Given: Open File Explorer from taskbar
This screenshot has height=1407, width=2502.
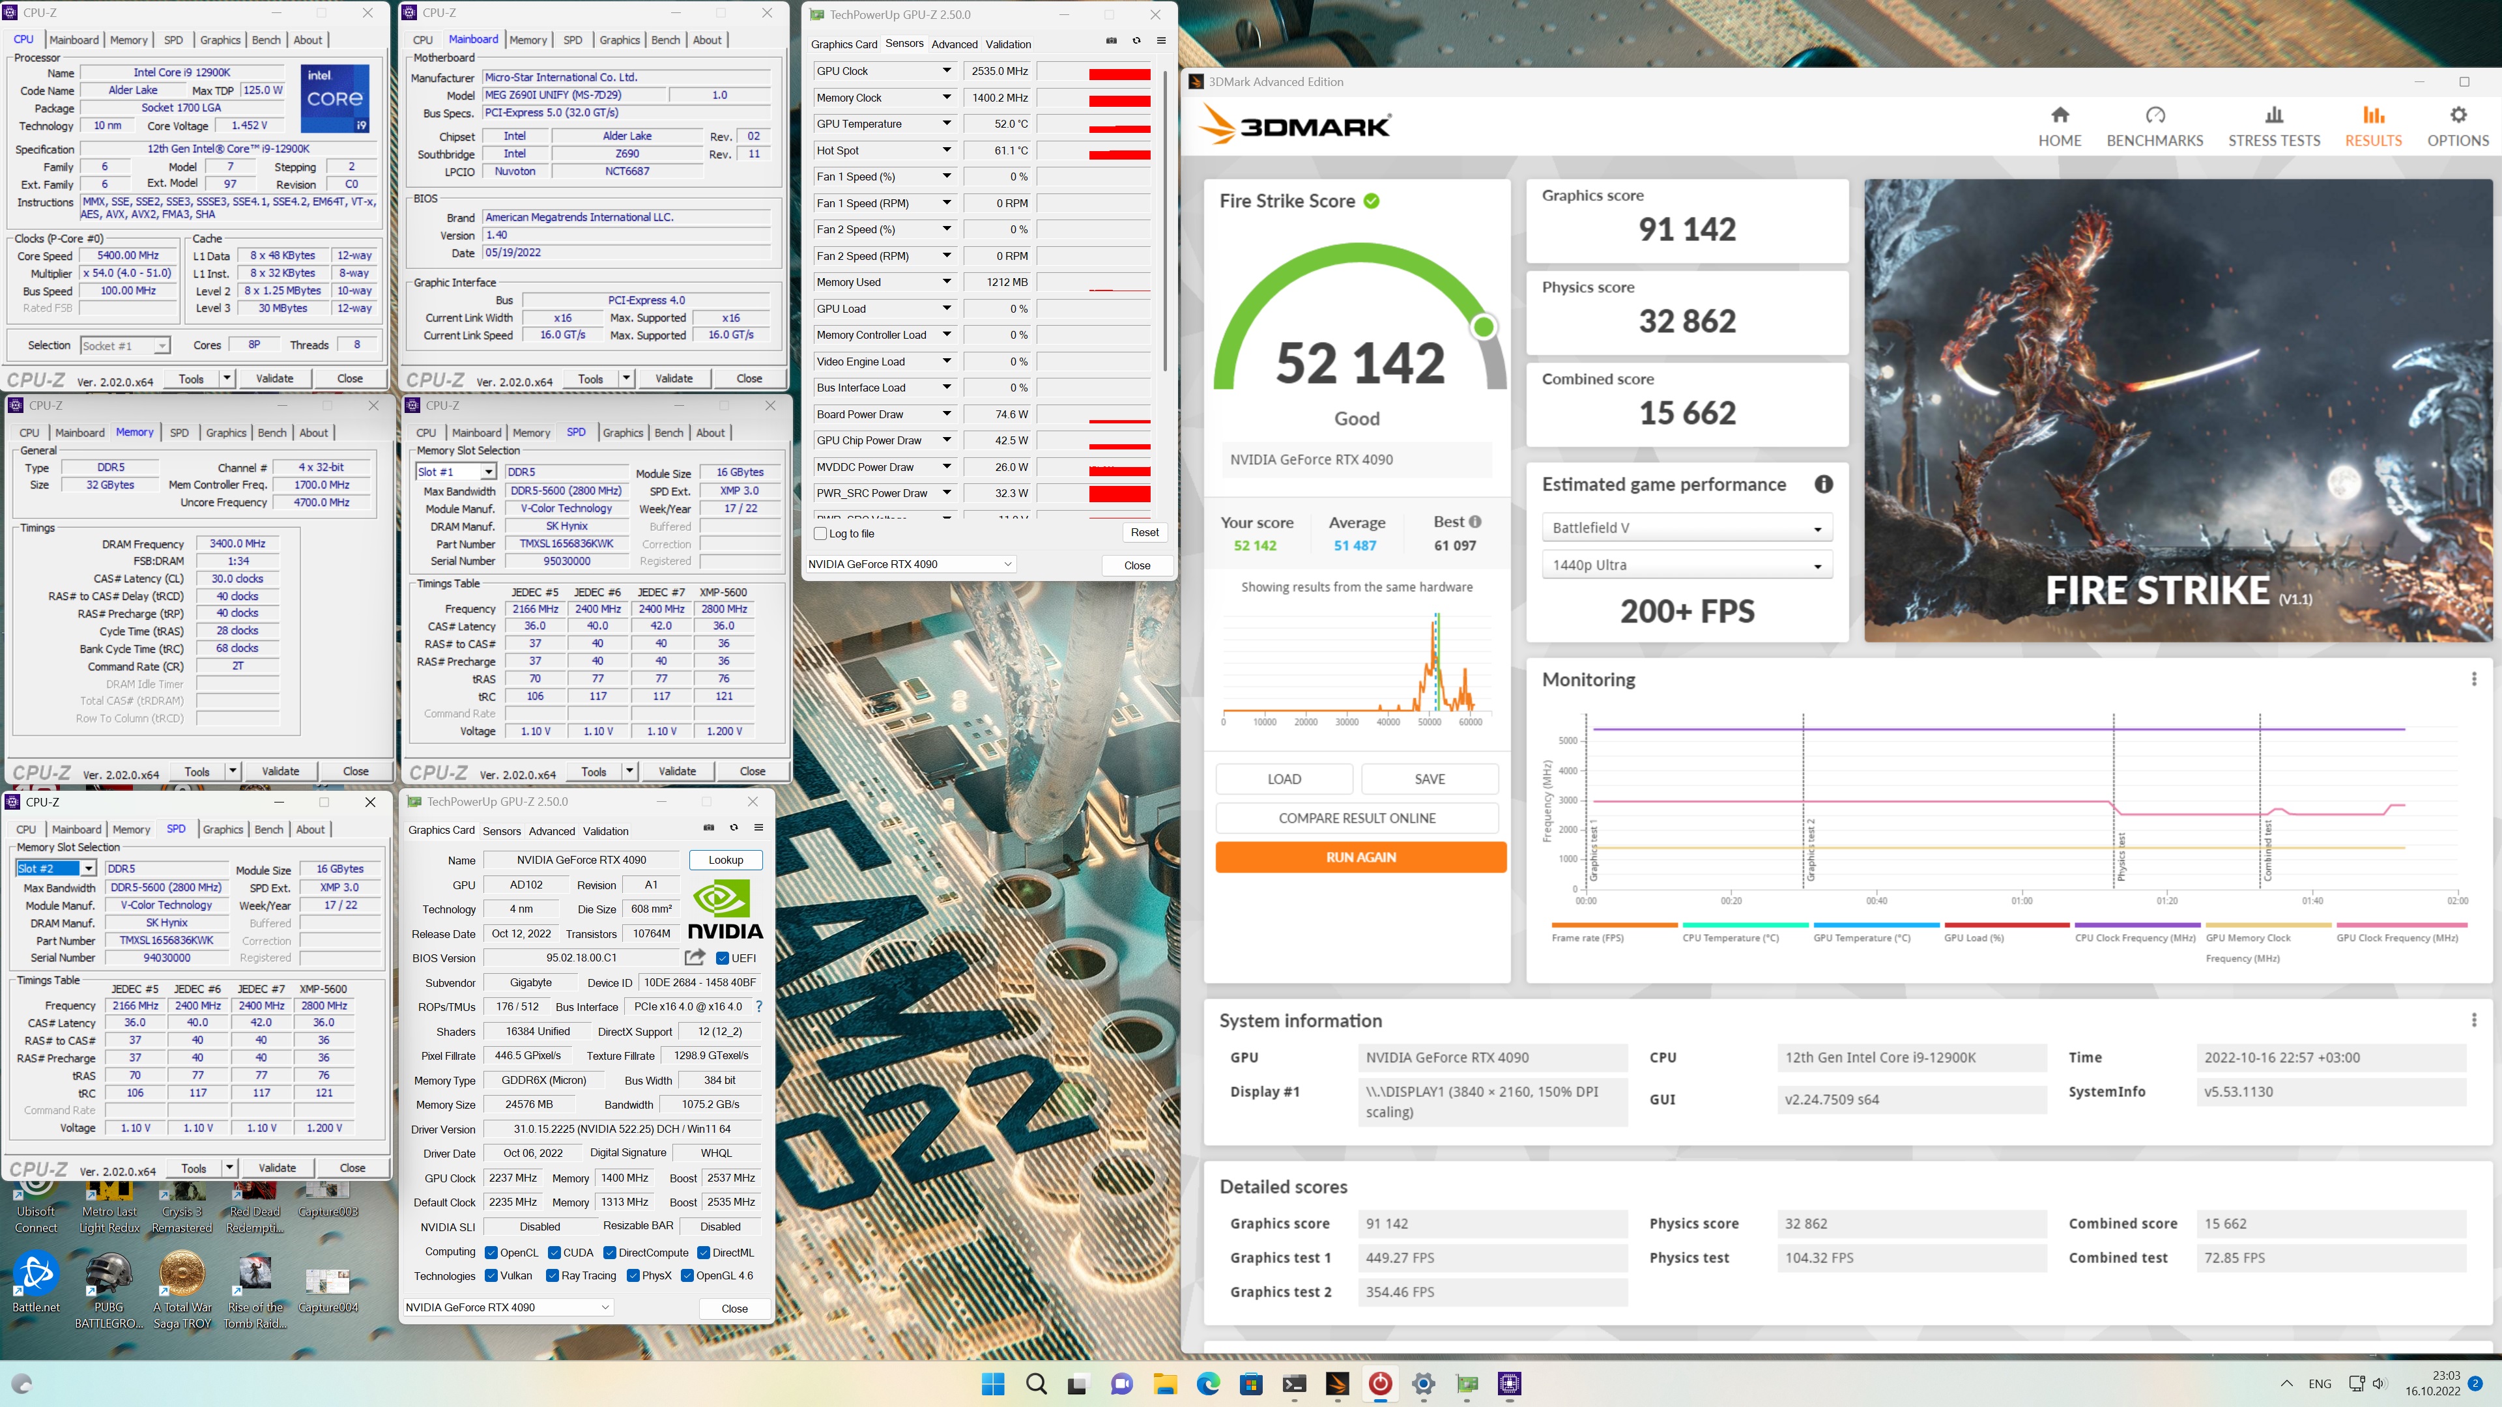Looking at the screenshot, I should point(1164,1384).
